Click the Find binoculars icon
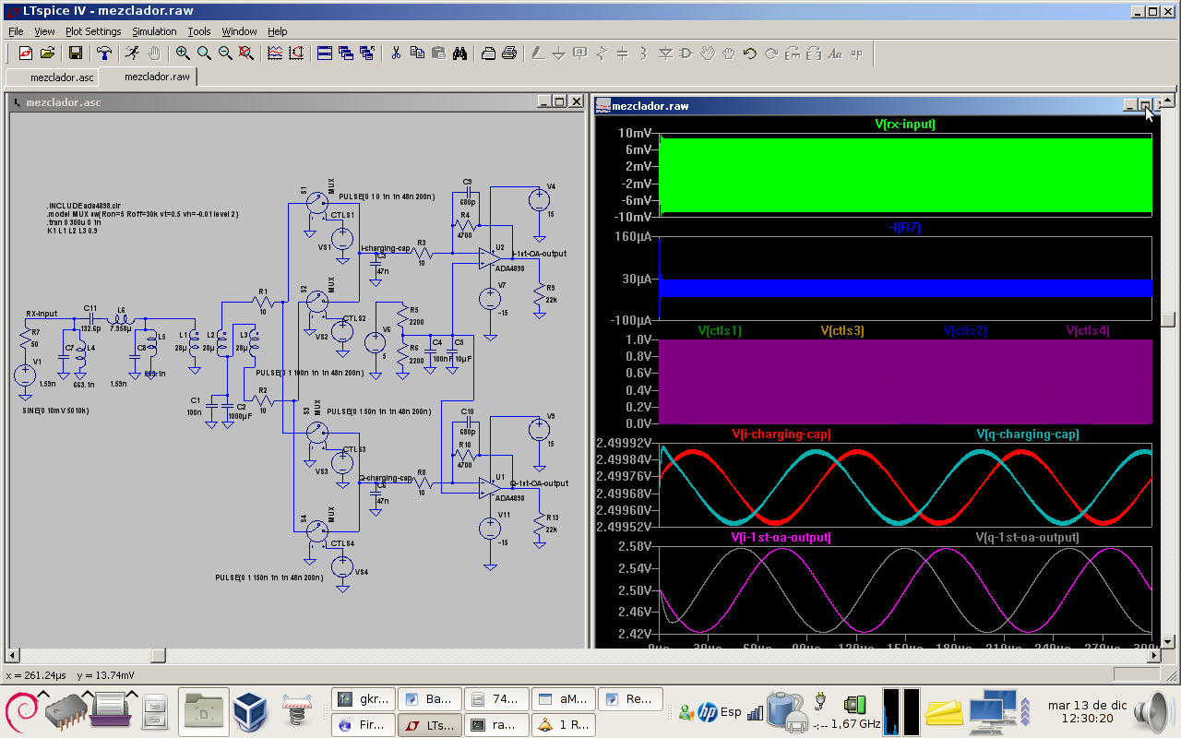1181x738 pixels. click(460, 54)
